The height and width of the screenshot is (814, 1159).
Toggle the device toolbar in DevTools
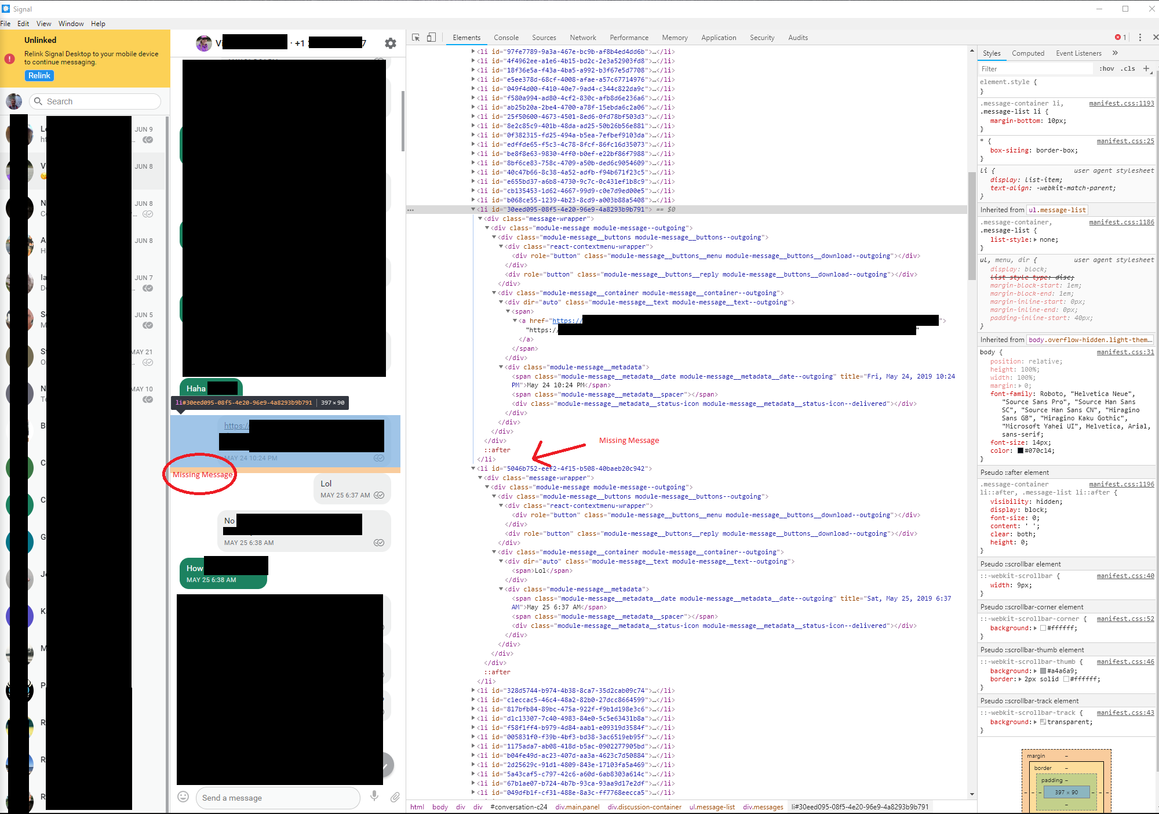click(431, 37)
